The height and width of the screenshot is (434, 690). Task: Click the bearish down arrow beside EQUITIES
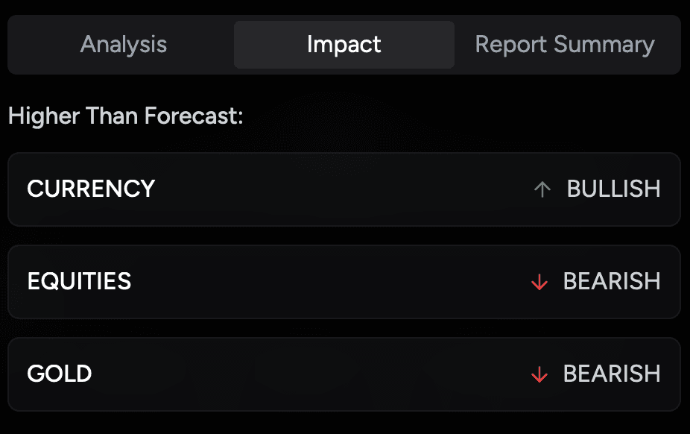[x=539, y=282]
